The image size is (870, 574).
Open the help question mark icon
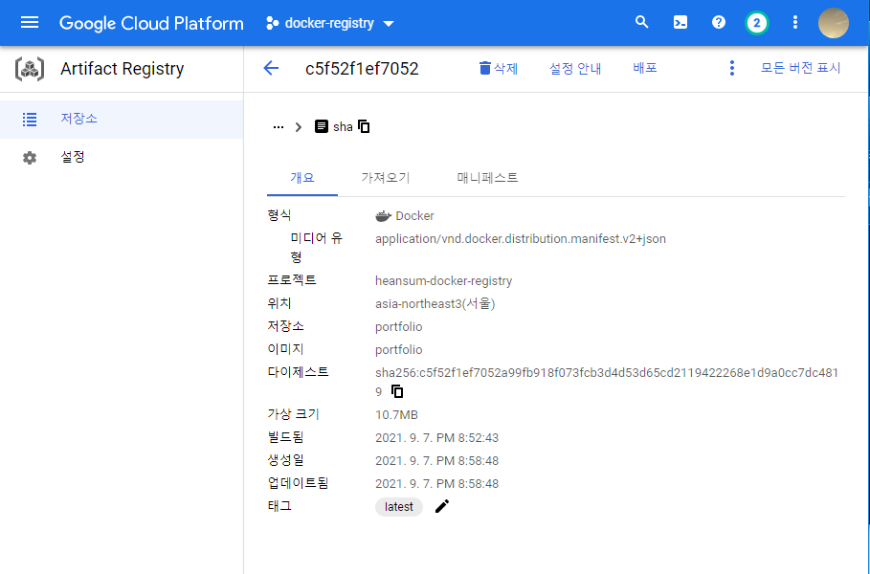[719, 23]
